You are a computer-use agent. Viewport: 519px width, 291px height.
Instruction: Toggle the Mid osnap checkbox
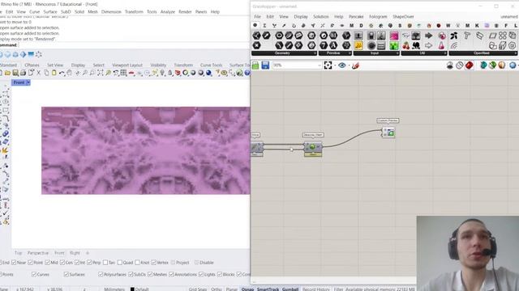click(x=47, y=263)
